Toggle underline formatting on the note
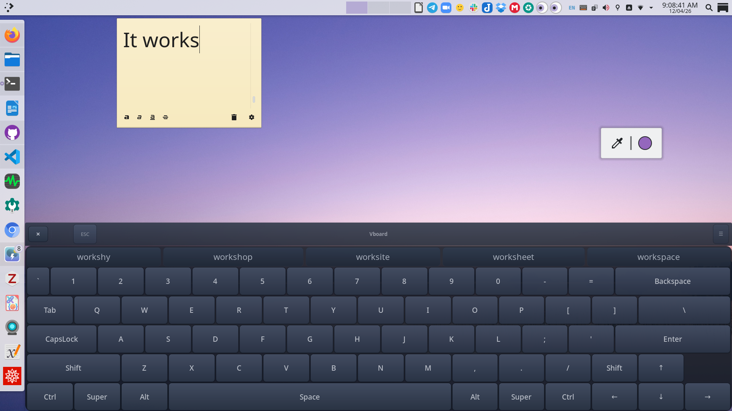The width and height of the screenshot is (732, 411). (x=152, y=117)
